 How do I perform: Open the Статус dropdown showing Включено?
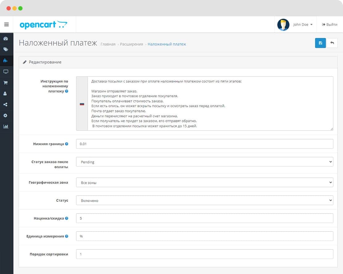(x=204, y=200)
